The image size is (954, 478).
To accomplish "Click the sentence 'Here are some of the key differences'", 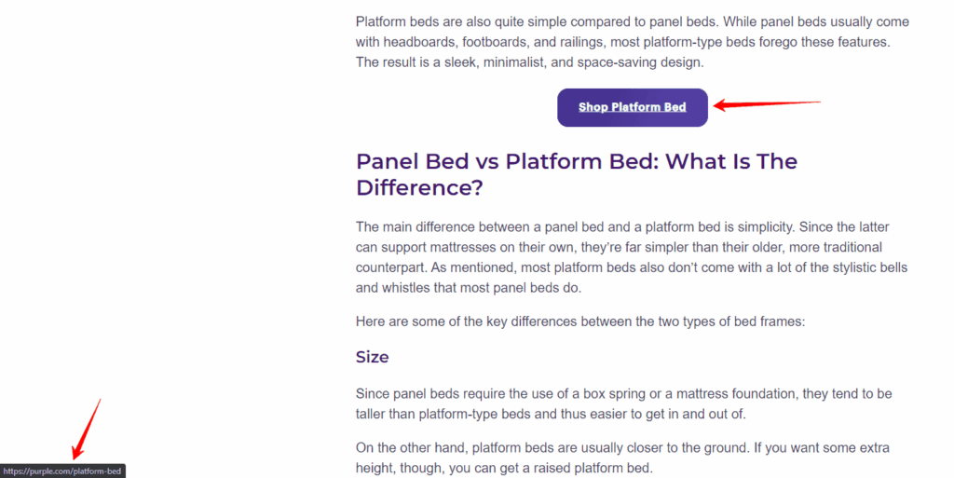I will point(580,321).
